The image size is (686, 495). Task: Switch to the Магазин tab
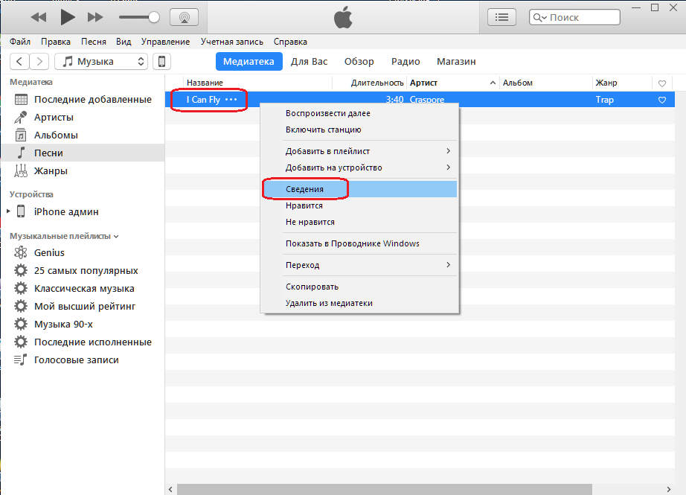click(x=456, y=61)
